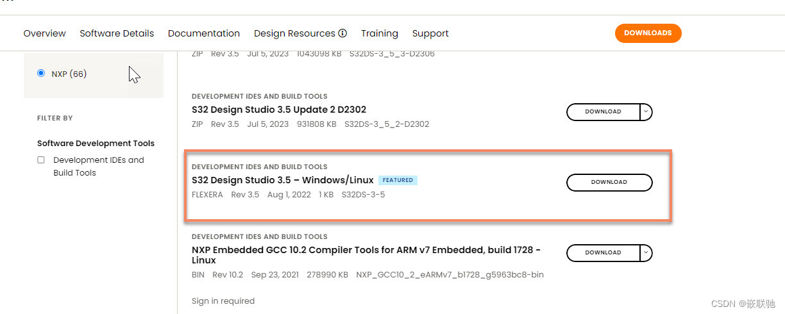Click 'Rev 10.2' revision text
Viewport: 785px width, 314px height.
tap(228, 275)
